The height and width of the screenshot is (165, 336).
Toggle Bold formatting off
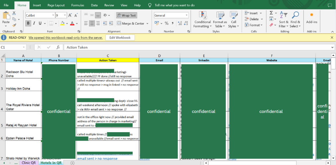pos(28,23)
